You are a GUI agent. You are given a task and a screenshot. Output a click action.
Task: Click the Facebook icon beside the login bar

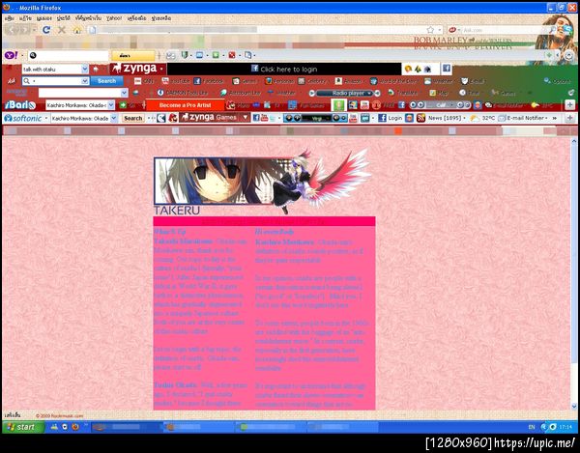click(x=447, y=69)
